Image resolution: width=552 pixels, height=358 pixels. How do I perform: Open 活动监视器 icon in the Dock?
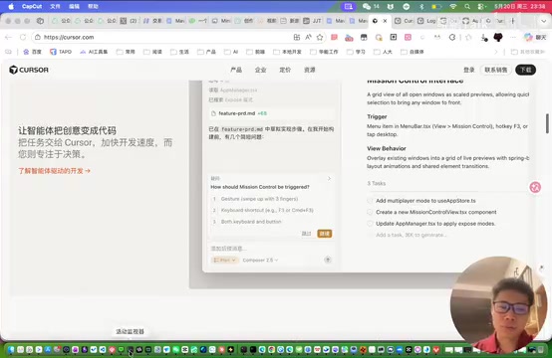(131, 350)
